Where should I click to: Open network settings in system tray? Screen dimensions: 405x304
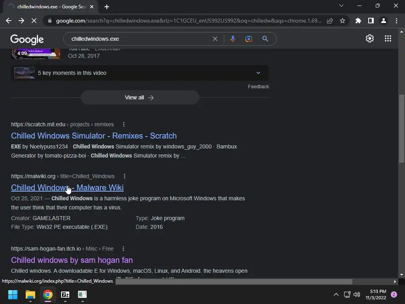click(x=347, y=294)
